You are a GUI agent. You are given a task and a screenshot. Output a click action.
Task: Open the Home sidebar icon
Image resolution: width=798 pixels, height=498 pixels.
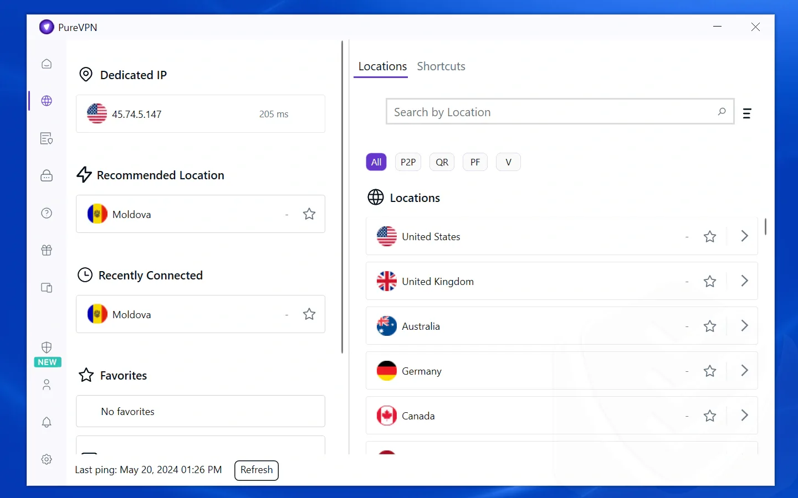coord(47,64)
